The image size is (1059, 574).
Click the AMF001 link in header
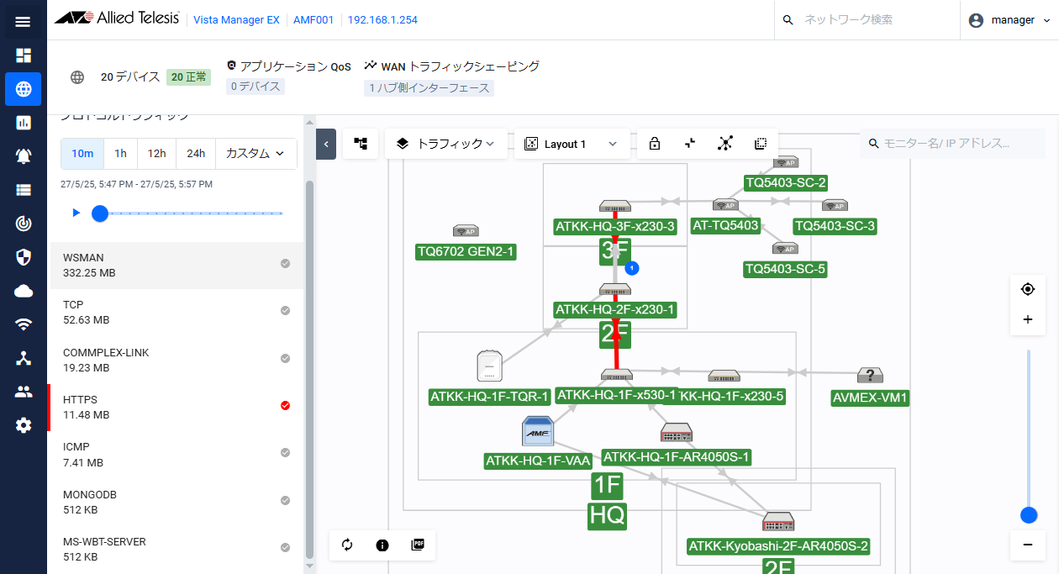tap(313, 20)
